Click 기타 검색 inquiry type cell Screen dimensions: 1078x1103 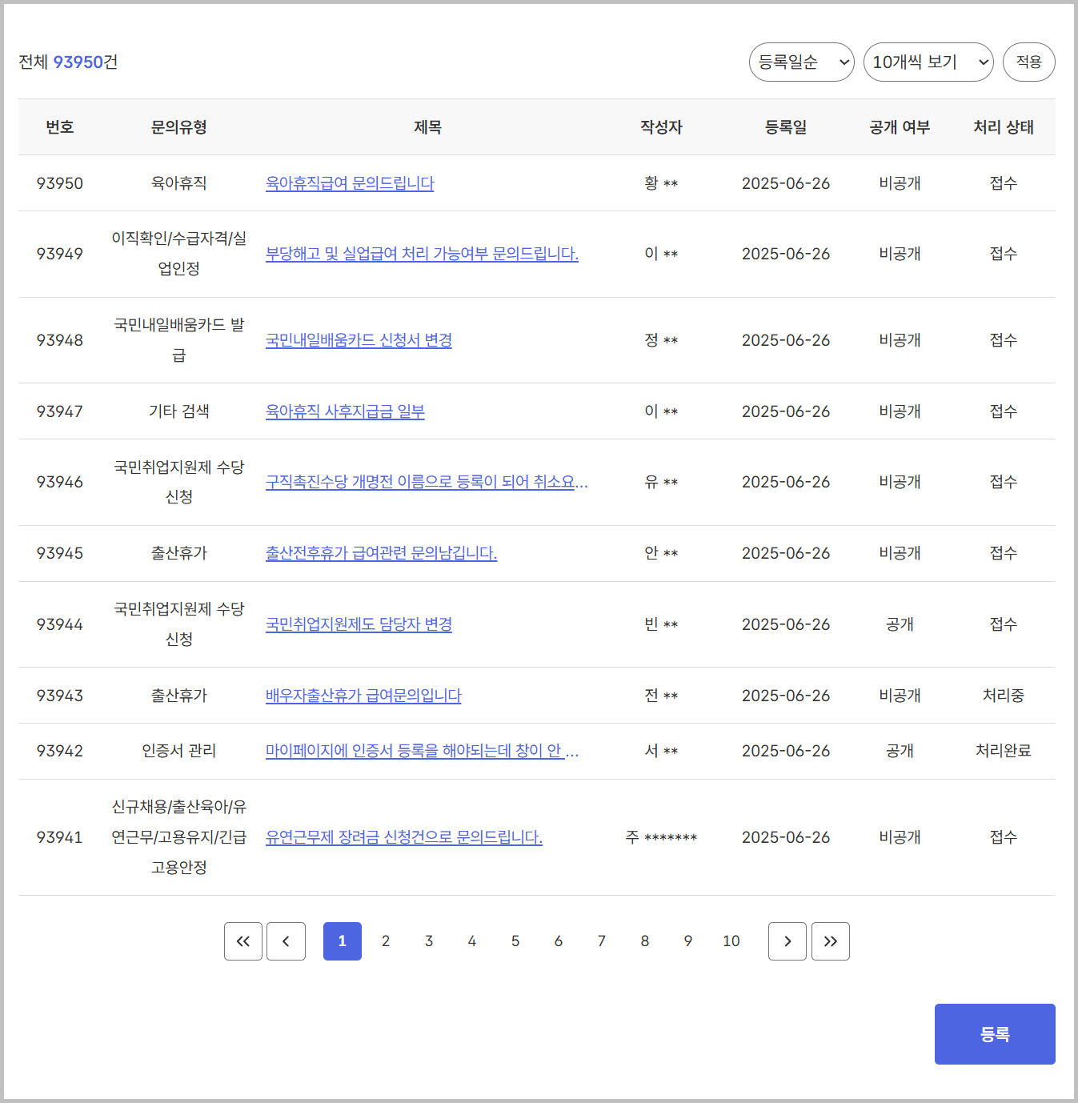click(x=179, y=411)
